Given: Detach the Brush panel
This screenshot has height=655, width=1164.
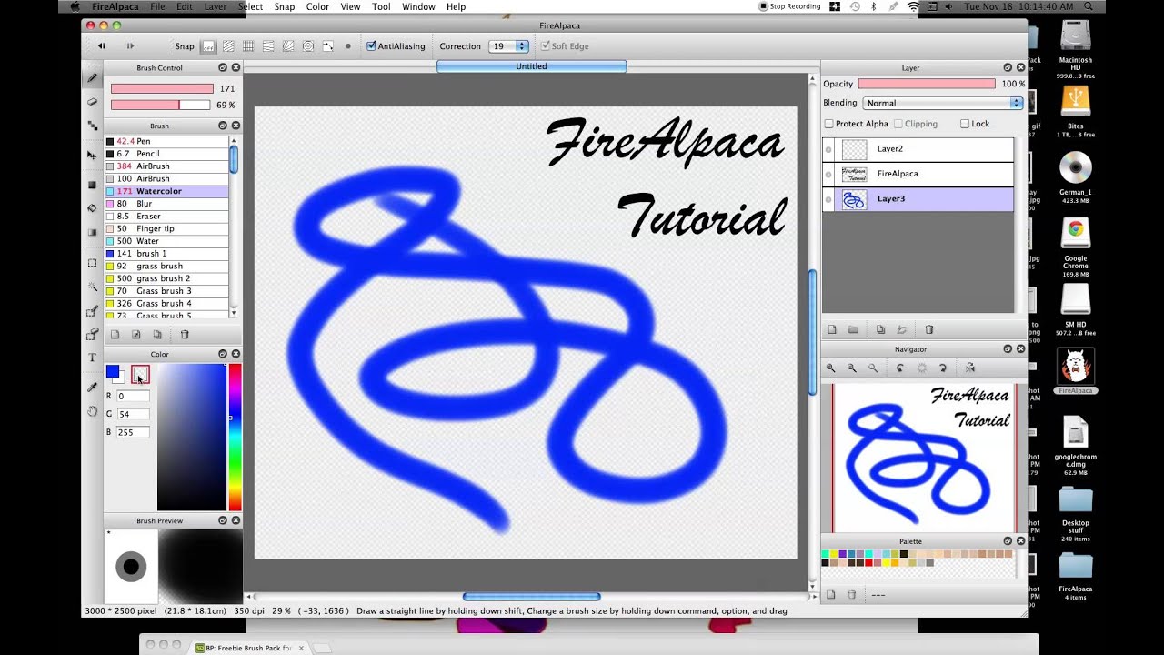Looking at the screenshot, I should [223, 126].
